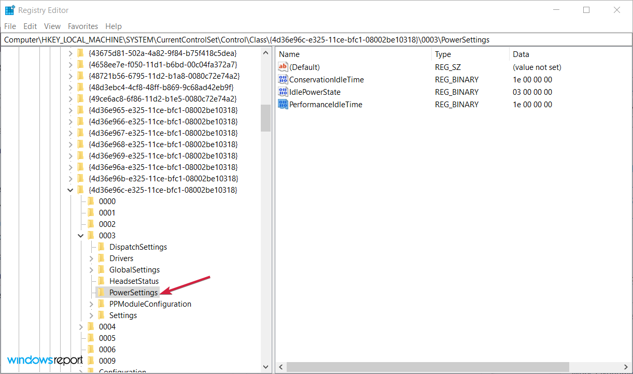Click the Registry Editor app icon in title bar
Image resolution: width=633 pixels, height=374 pixels.
click(10, 10)
